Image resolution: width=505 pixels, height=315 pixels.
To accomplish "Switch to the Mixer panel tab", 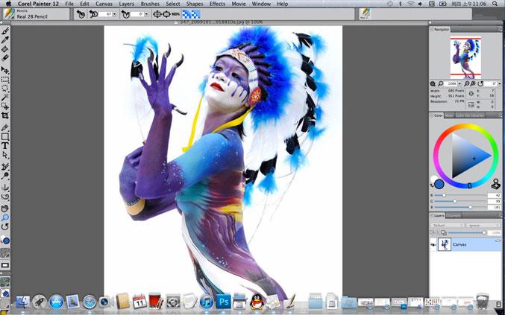I will click(449, 115).
